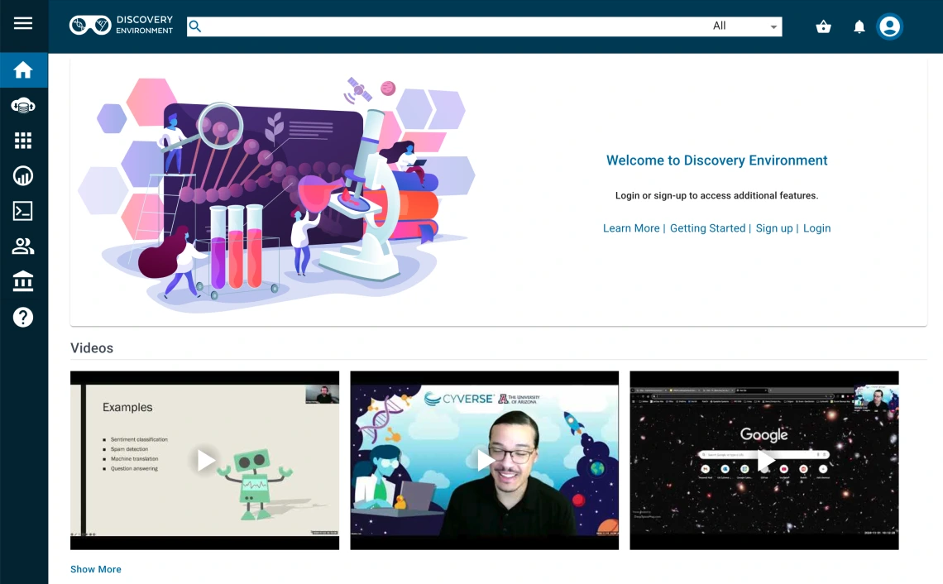Play the Google starfield video
The height and width of the screenshot is (584, 943).
pos(764,460)
